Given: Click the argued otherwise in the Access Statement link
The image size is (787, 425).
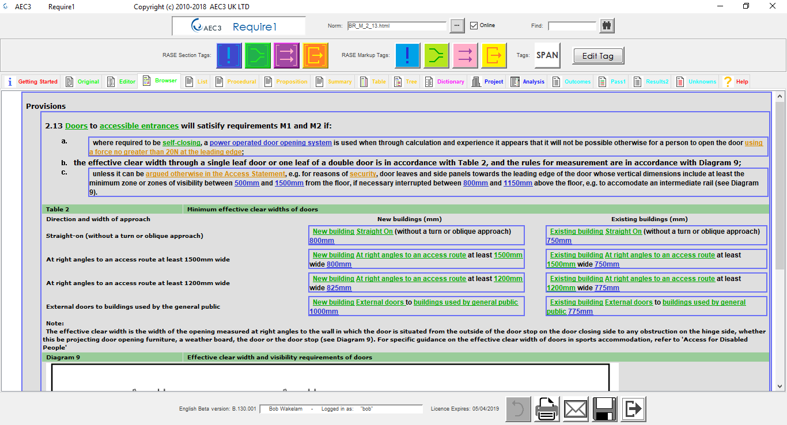Looking at the screenshot, I should pos(215,173).
